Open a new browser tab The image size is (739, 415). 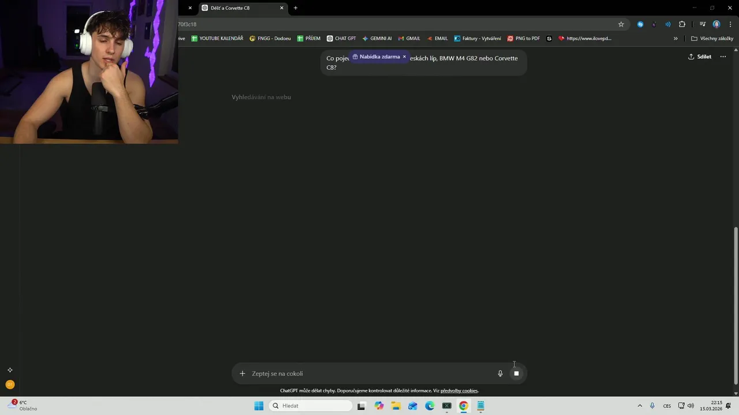pyautogui.click(x=296, y=8)
